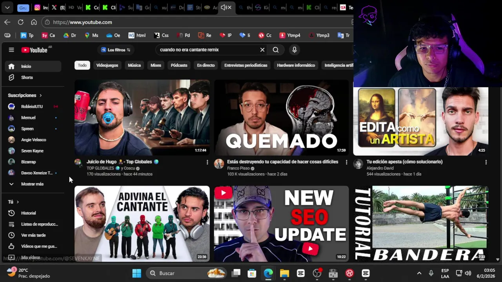502x282 pixels.
Task: Select the Todo filter chip
Action: [x=82, y=65]
